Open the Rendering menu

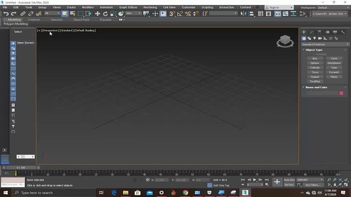150,7
